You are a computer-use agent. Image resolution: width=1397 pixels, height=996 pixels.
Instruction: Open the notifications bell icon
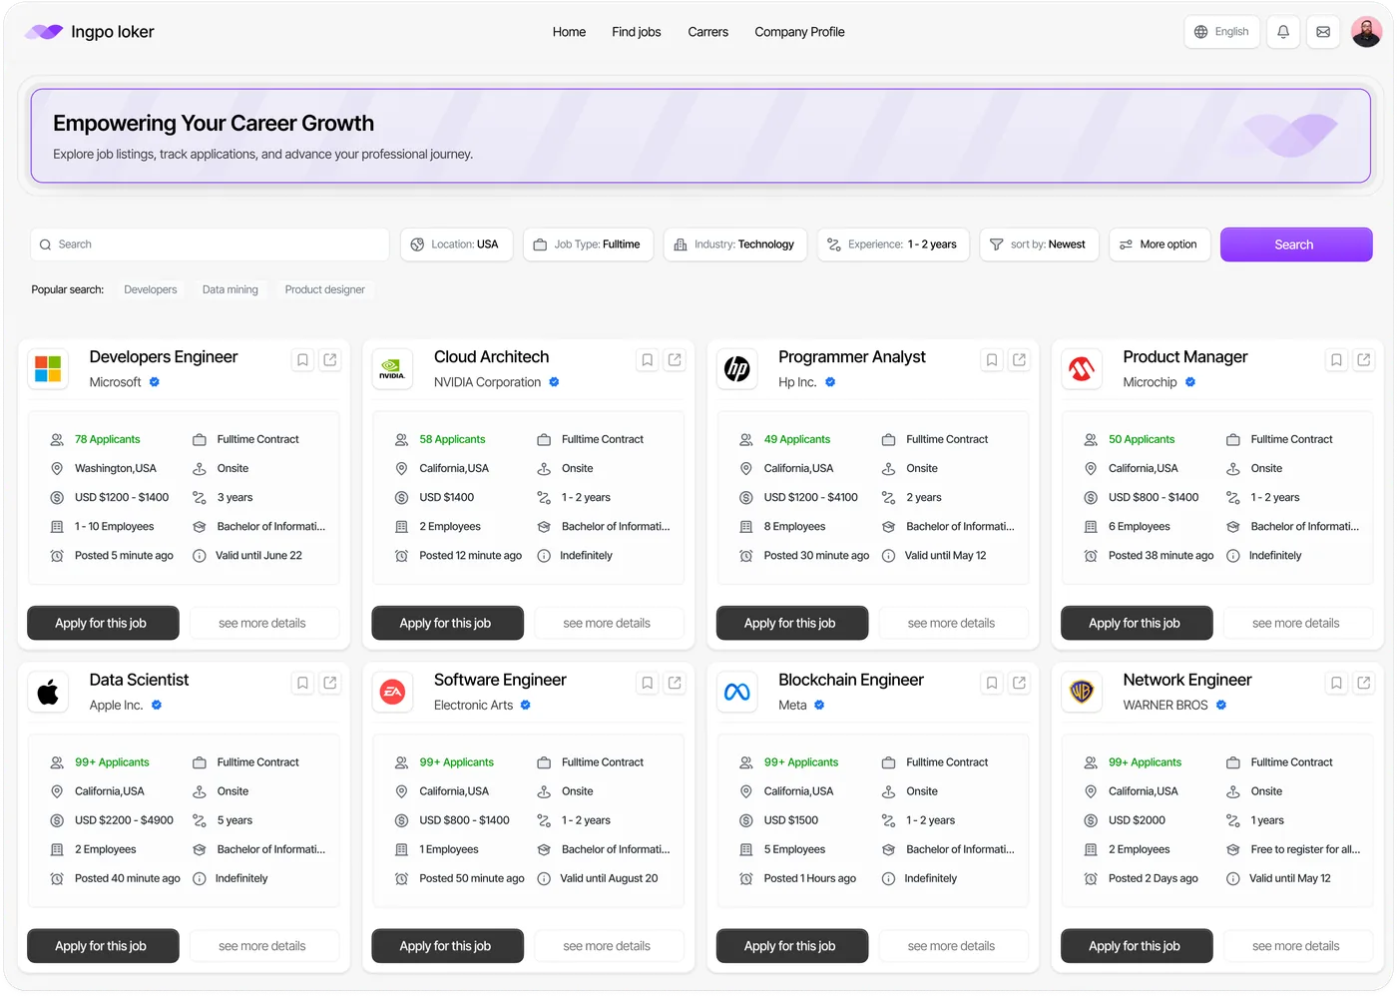coord(1283,32)
